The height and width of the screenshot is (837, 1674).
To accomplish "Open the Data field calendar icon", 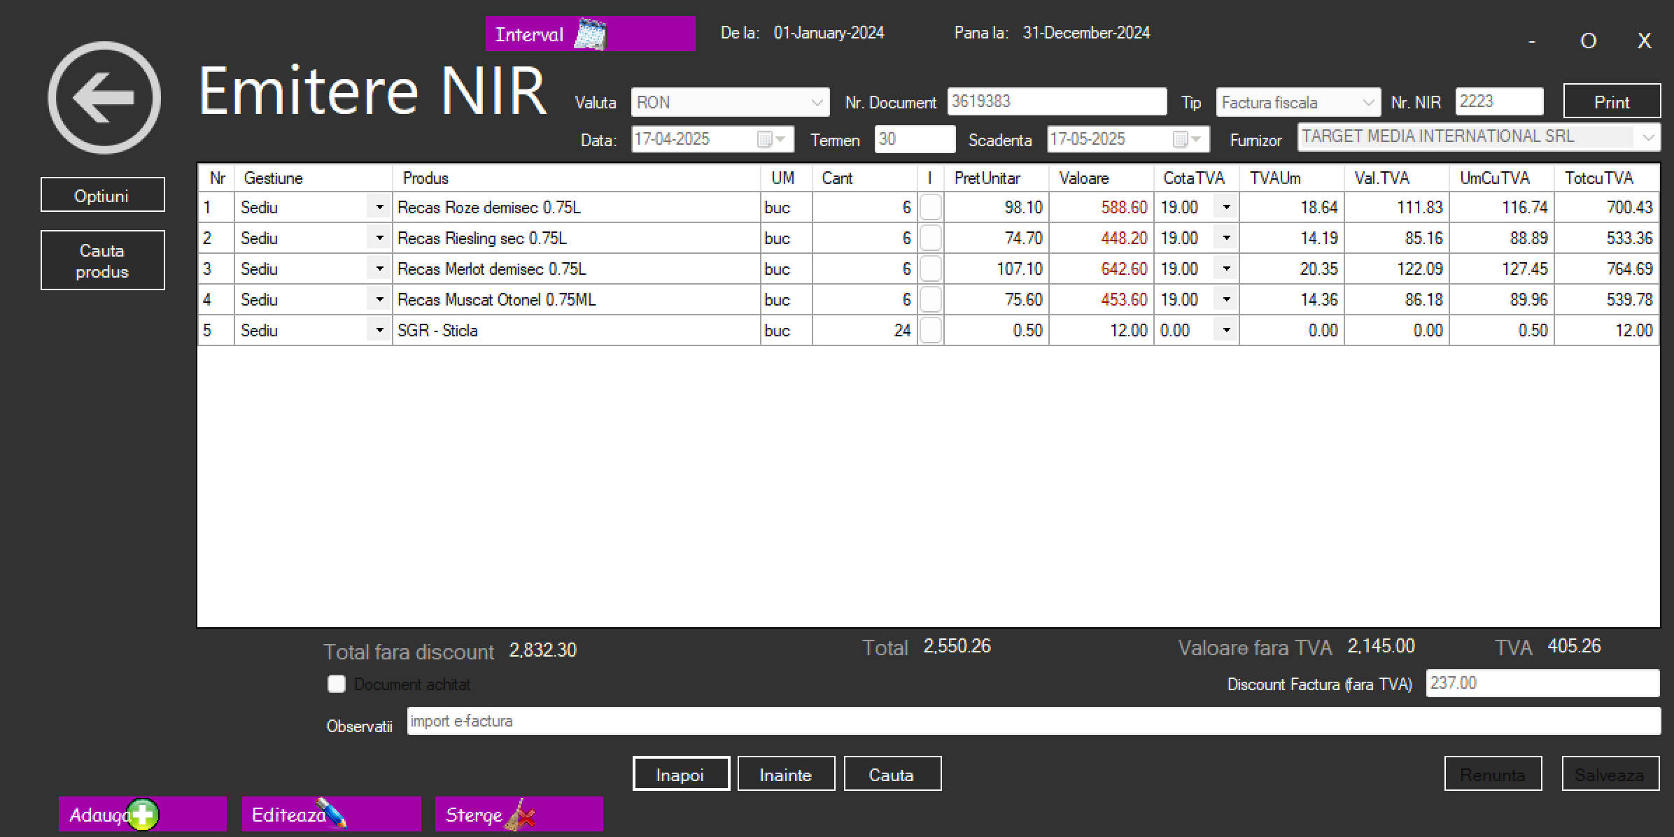I will point(765,139).
